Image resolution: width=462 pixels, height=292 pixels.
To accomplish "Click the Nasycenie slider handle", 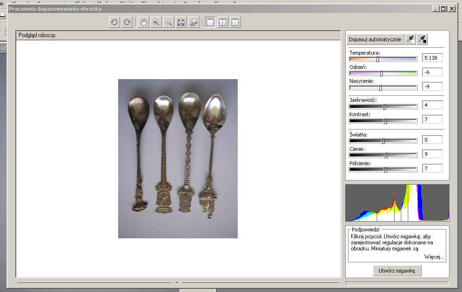I will (x=380, y=87).
